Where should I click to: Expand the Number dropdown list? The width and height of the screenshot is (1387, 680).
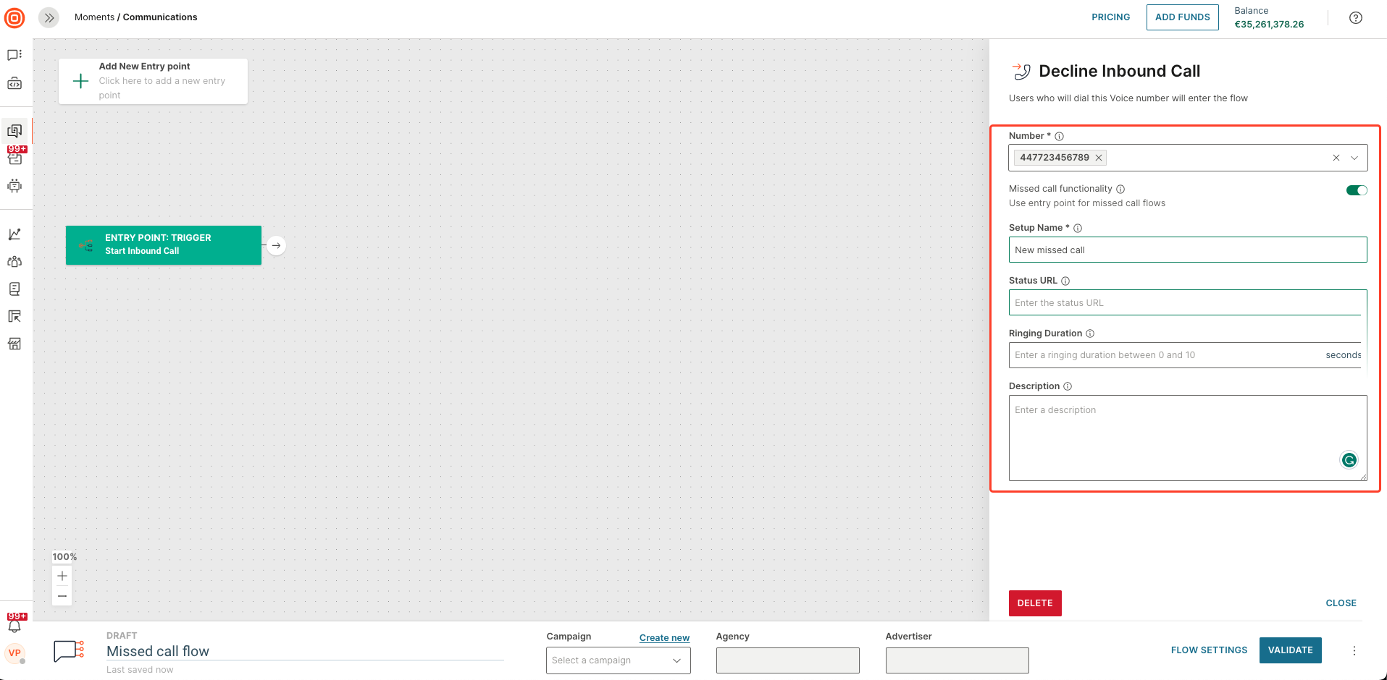(x=1354, y=158)
